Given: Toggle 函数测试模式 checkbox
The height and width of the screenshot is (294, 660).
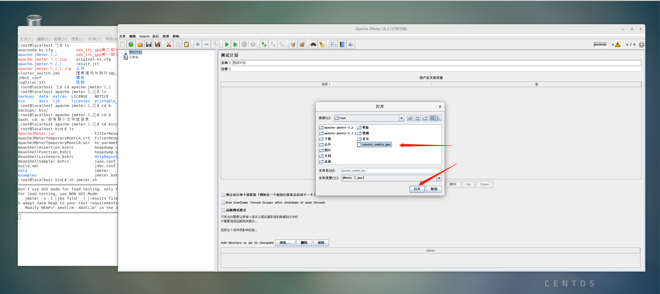Looking at the screenshot, I should (223, 211).
